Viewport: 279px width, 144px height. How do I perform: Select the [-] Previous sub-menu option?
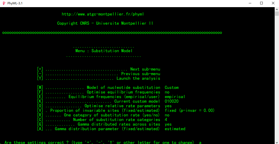99,74
